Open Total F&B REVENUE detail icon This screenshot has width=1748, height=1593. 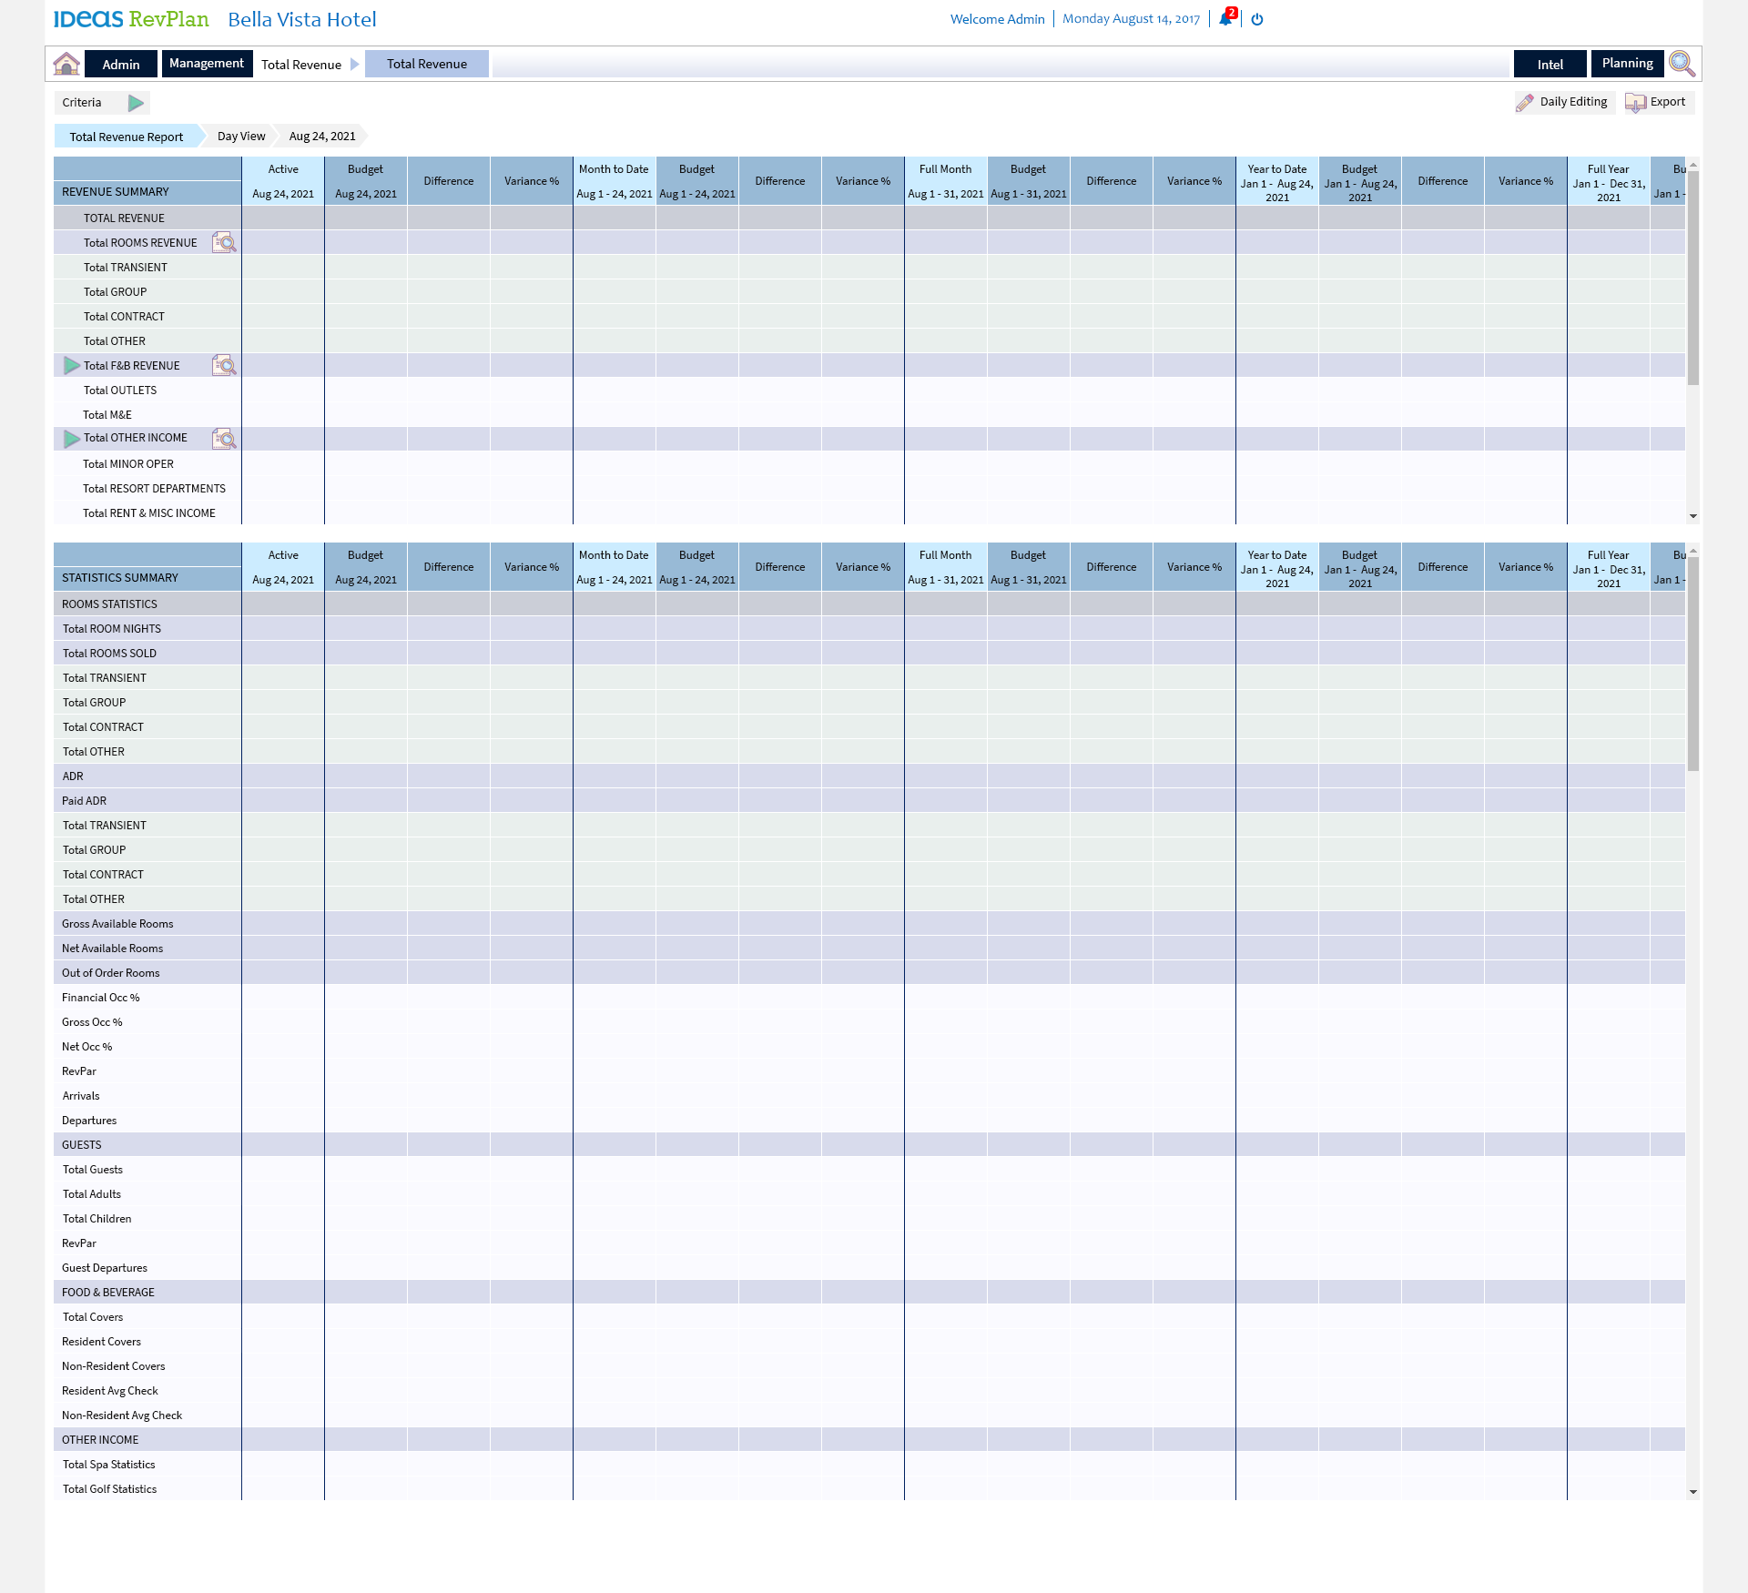[224, 366]
